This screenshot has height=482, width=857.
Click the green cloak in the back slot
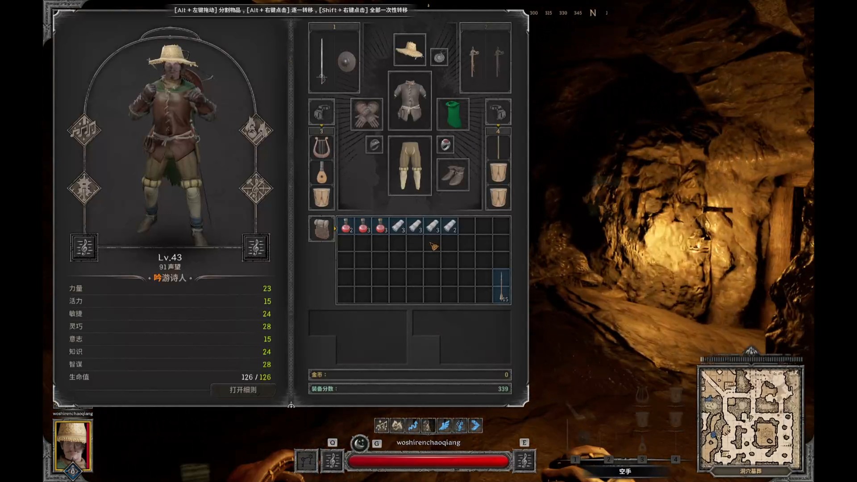[453, 114]
